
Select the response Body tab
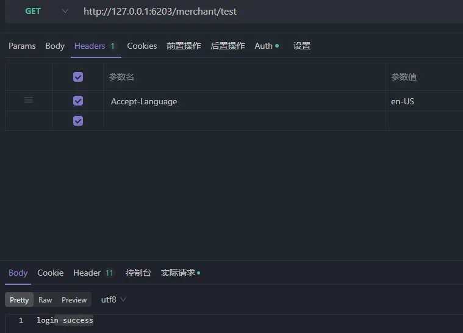point(18,273)
